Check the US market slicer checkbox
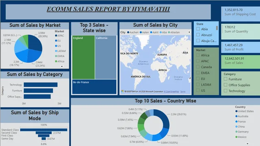Viewport: 260px width, 146px height. [198, 90]
